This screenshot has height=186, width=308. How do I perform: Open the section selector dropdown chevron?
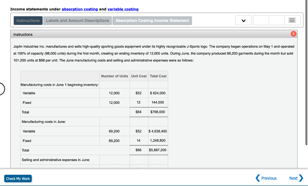tap(243, 20)
